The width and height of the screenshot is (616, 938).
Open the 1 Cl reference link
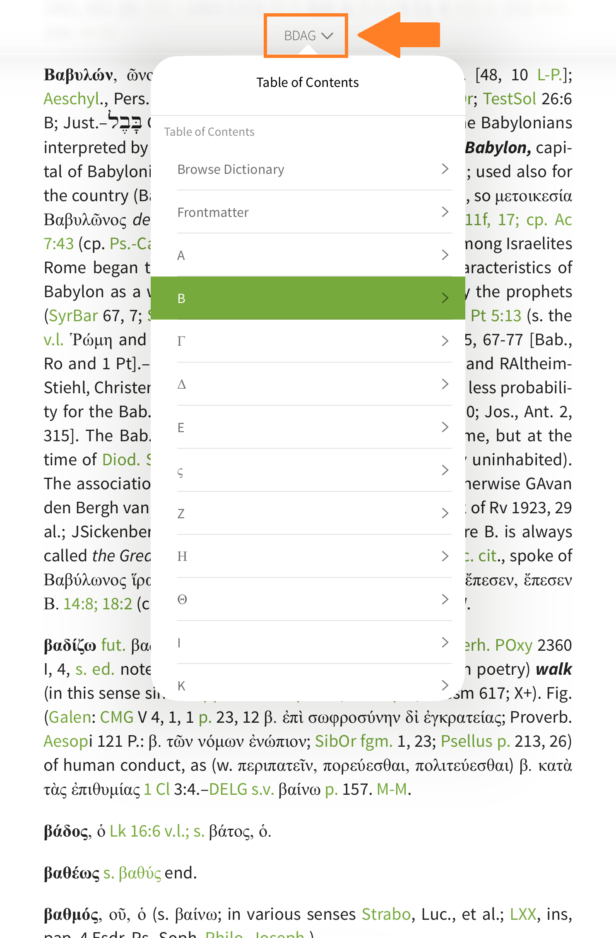(x=156, y=789)
